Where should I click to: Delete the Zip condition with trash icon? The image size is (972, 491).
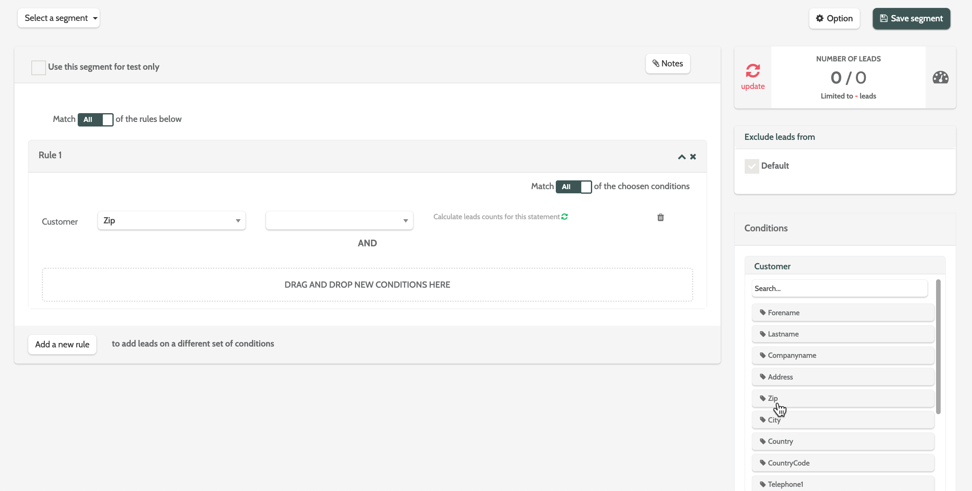coord(660,217)
